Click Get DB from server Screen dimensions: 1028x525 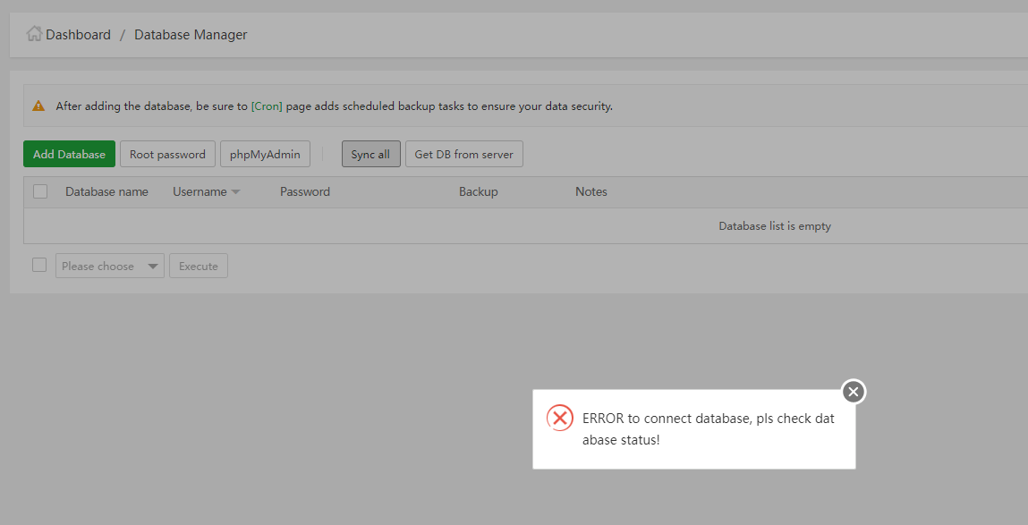coord(463,154)
